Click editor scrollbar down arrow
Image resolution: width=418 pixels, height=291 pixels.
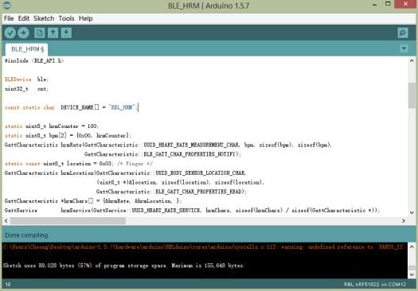tap(412, 212)
